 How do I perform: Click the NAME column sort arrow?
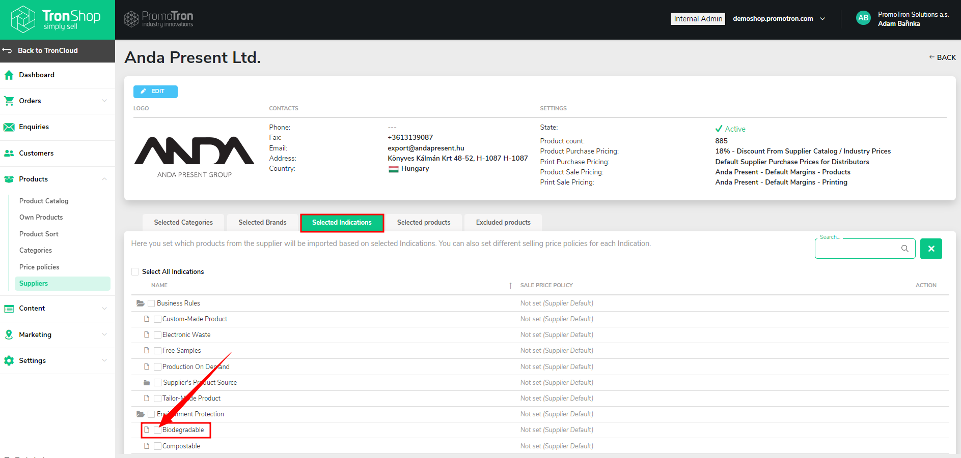click(510, 286)
